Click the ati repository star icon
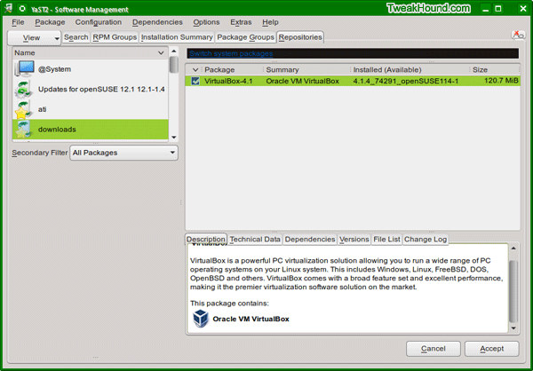 (x=24, y=109)
